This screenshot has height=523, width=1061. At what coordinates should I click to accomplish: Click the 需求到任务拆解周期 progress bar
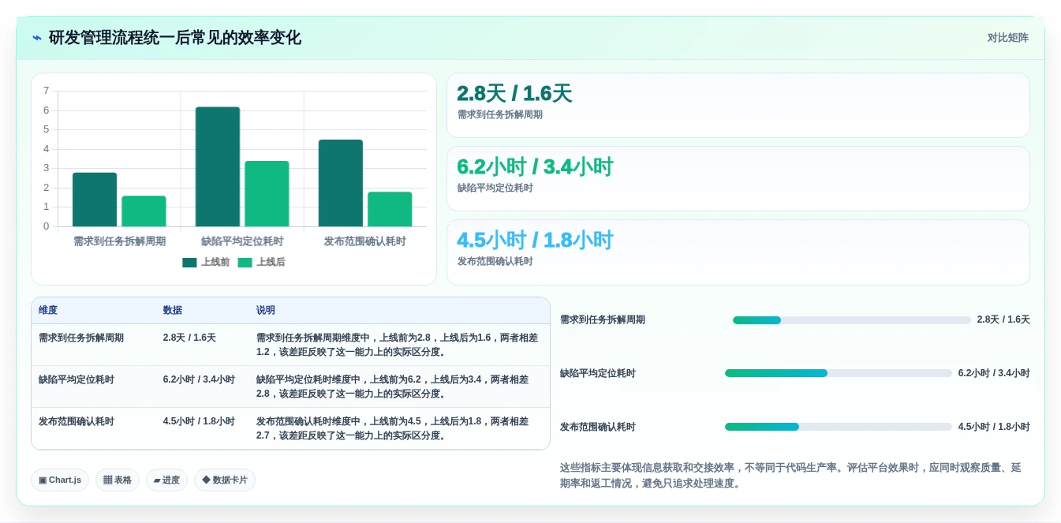point(852,320)
